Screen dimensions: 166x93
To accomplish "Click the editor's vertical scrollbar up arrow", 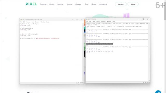I will (x=83, y=24).
